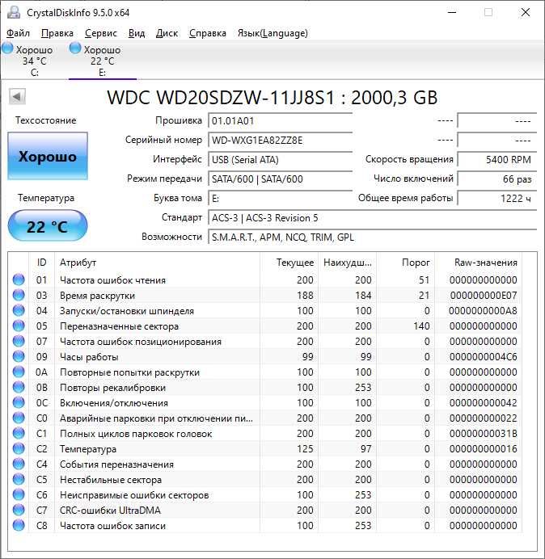The width and height of the screenshot is (545, 559).
Task: Open the Диск menu
Action: pyautogui.click(x=167, y=33)
